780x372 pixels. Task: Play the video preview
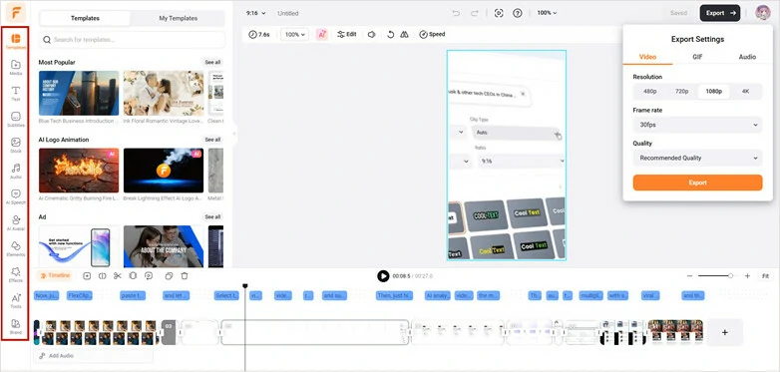click(x=383, y=276)
